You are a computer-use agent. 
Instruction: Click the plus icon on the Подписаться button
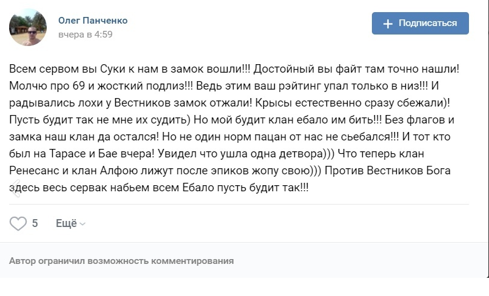(388, 24)
